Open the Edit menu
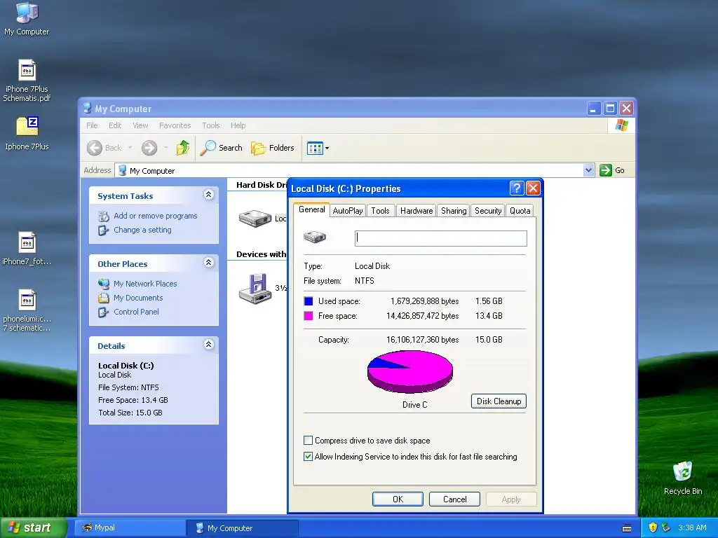Image resolution: width=718 pixels, height=538 pixels. [x=115, y=125]
